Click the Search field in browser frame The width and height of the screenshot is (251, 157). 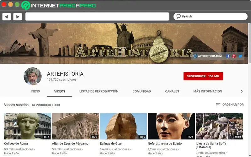pyautogui.click(x=210, y=17)
